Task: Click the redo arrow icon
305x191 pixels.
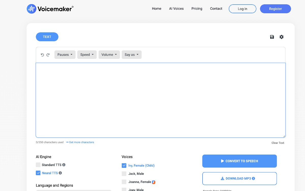Action: 48,54
